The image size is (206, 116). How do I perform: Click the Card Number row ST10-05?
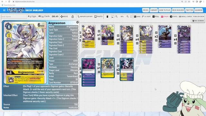point(63,82)
